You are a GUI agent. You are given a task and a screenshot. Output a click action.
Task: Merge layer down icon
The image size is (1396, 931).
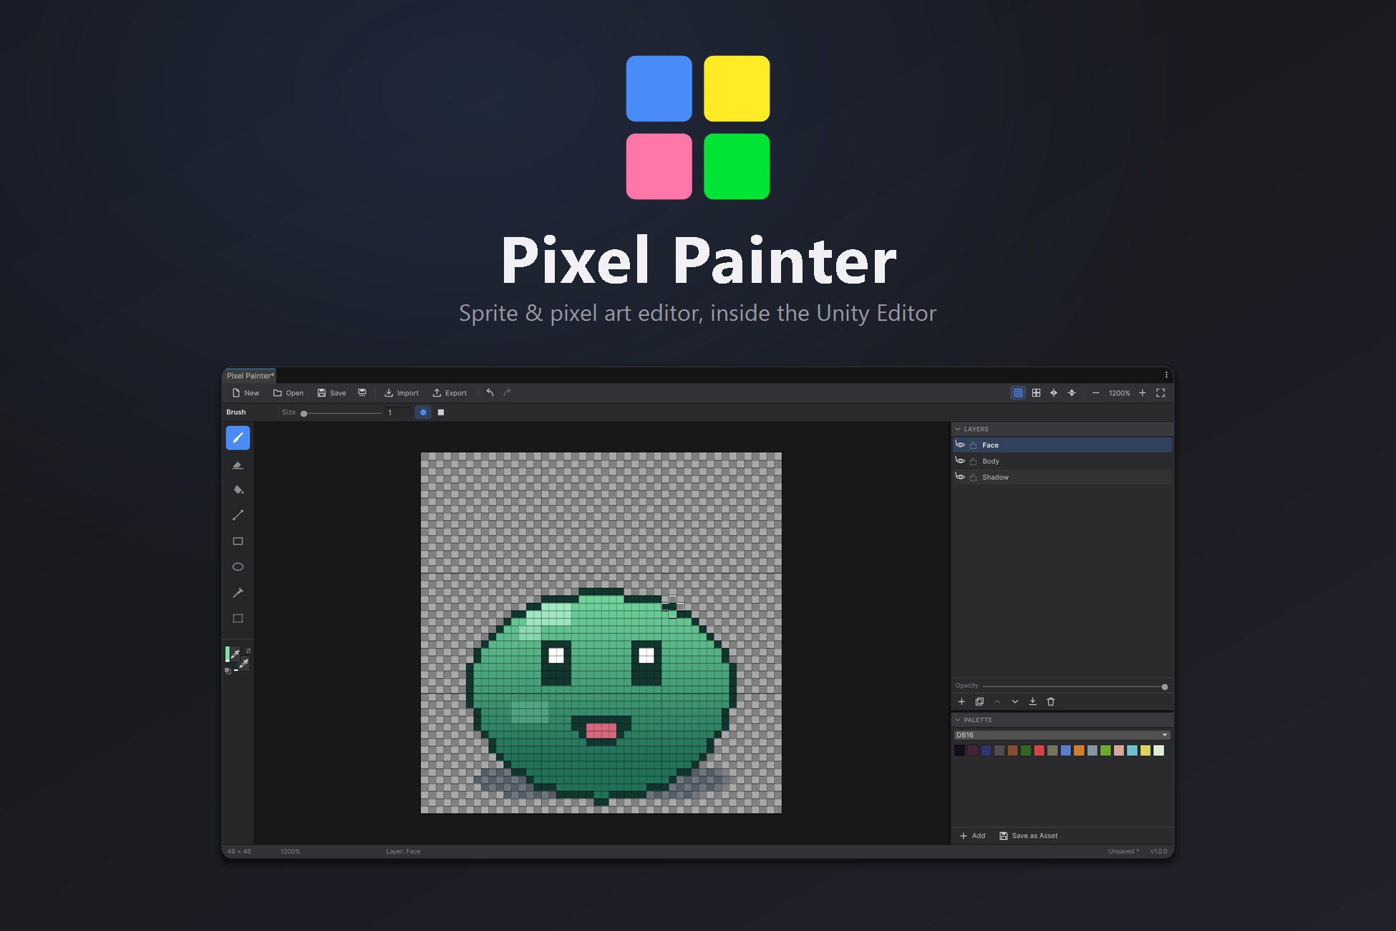click(1032, 702)
